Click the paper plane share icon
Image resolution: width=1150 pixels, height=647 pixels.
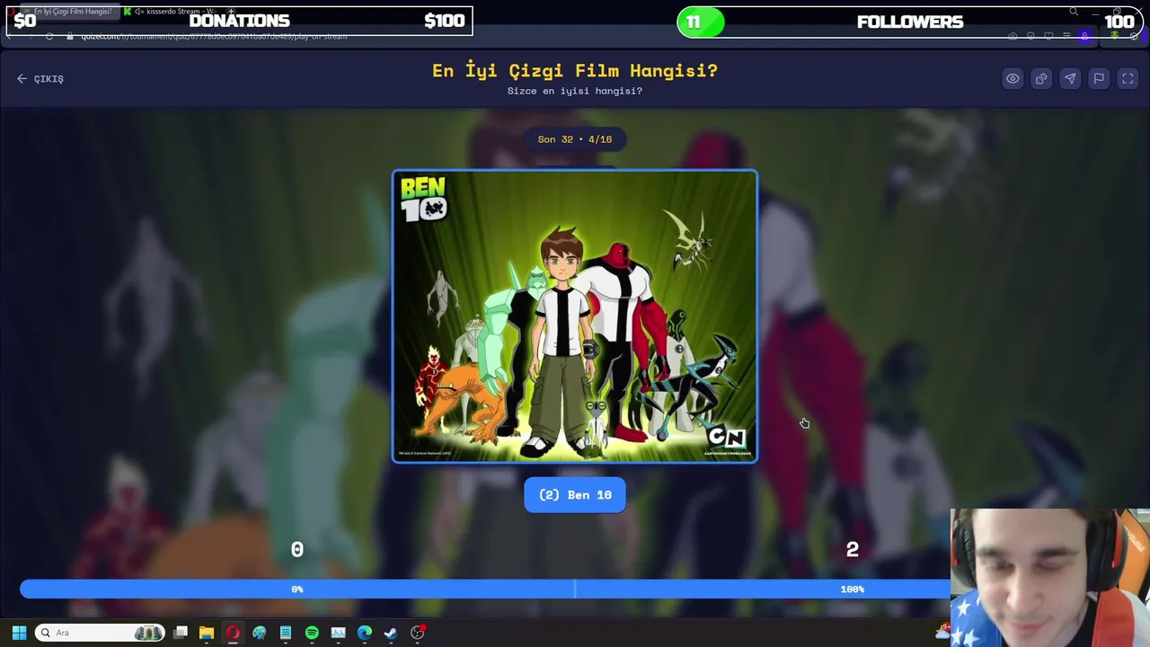[1070, 78]
